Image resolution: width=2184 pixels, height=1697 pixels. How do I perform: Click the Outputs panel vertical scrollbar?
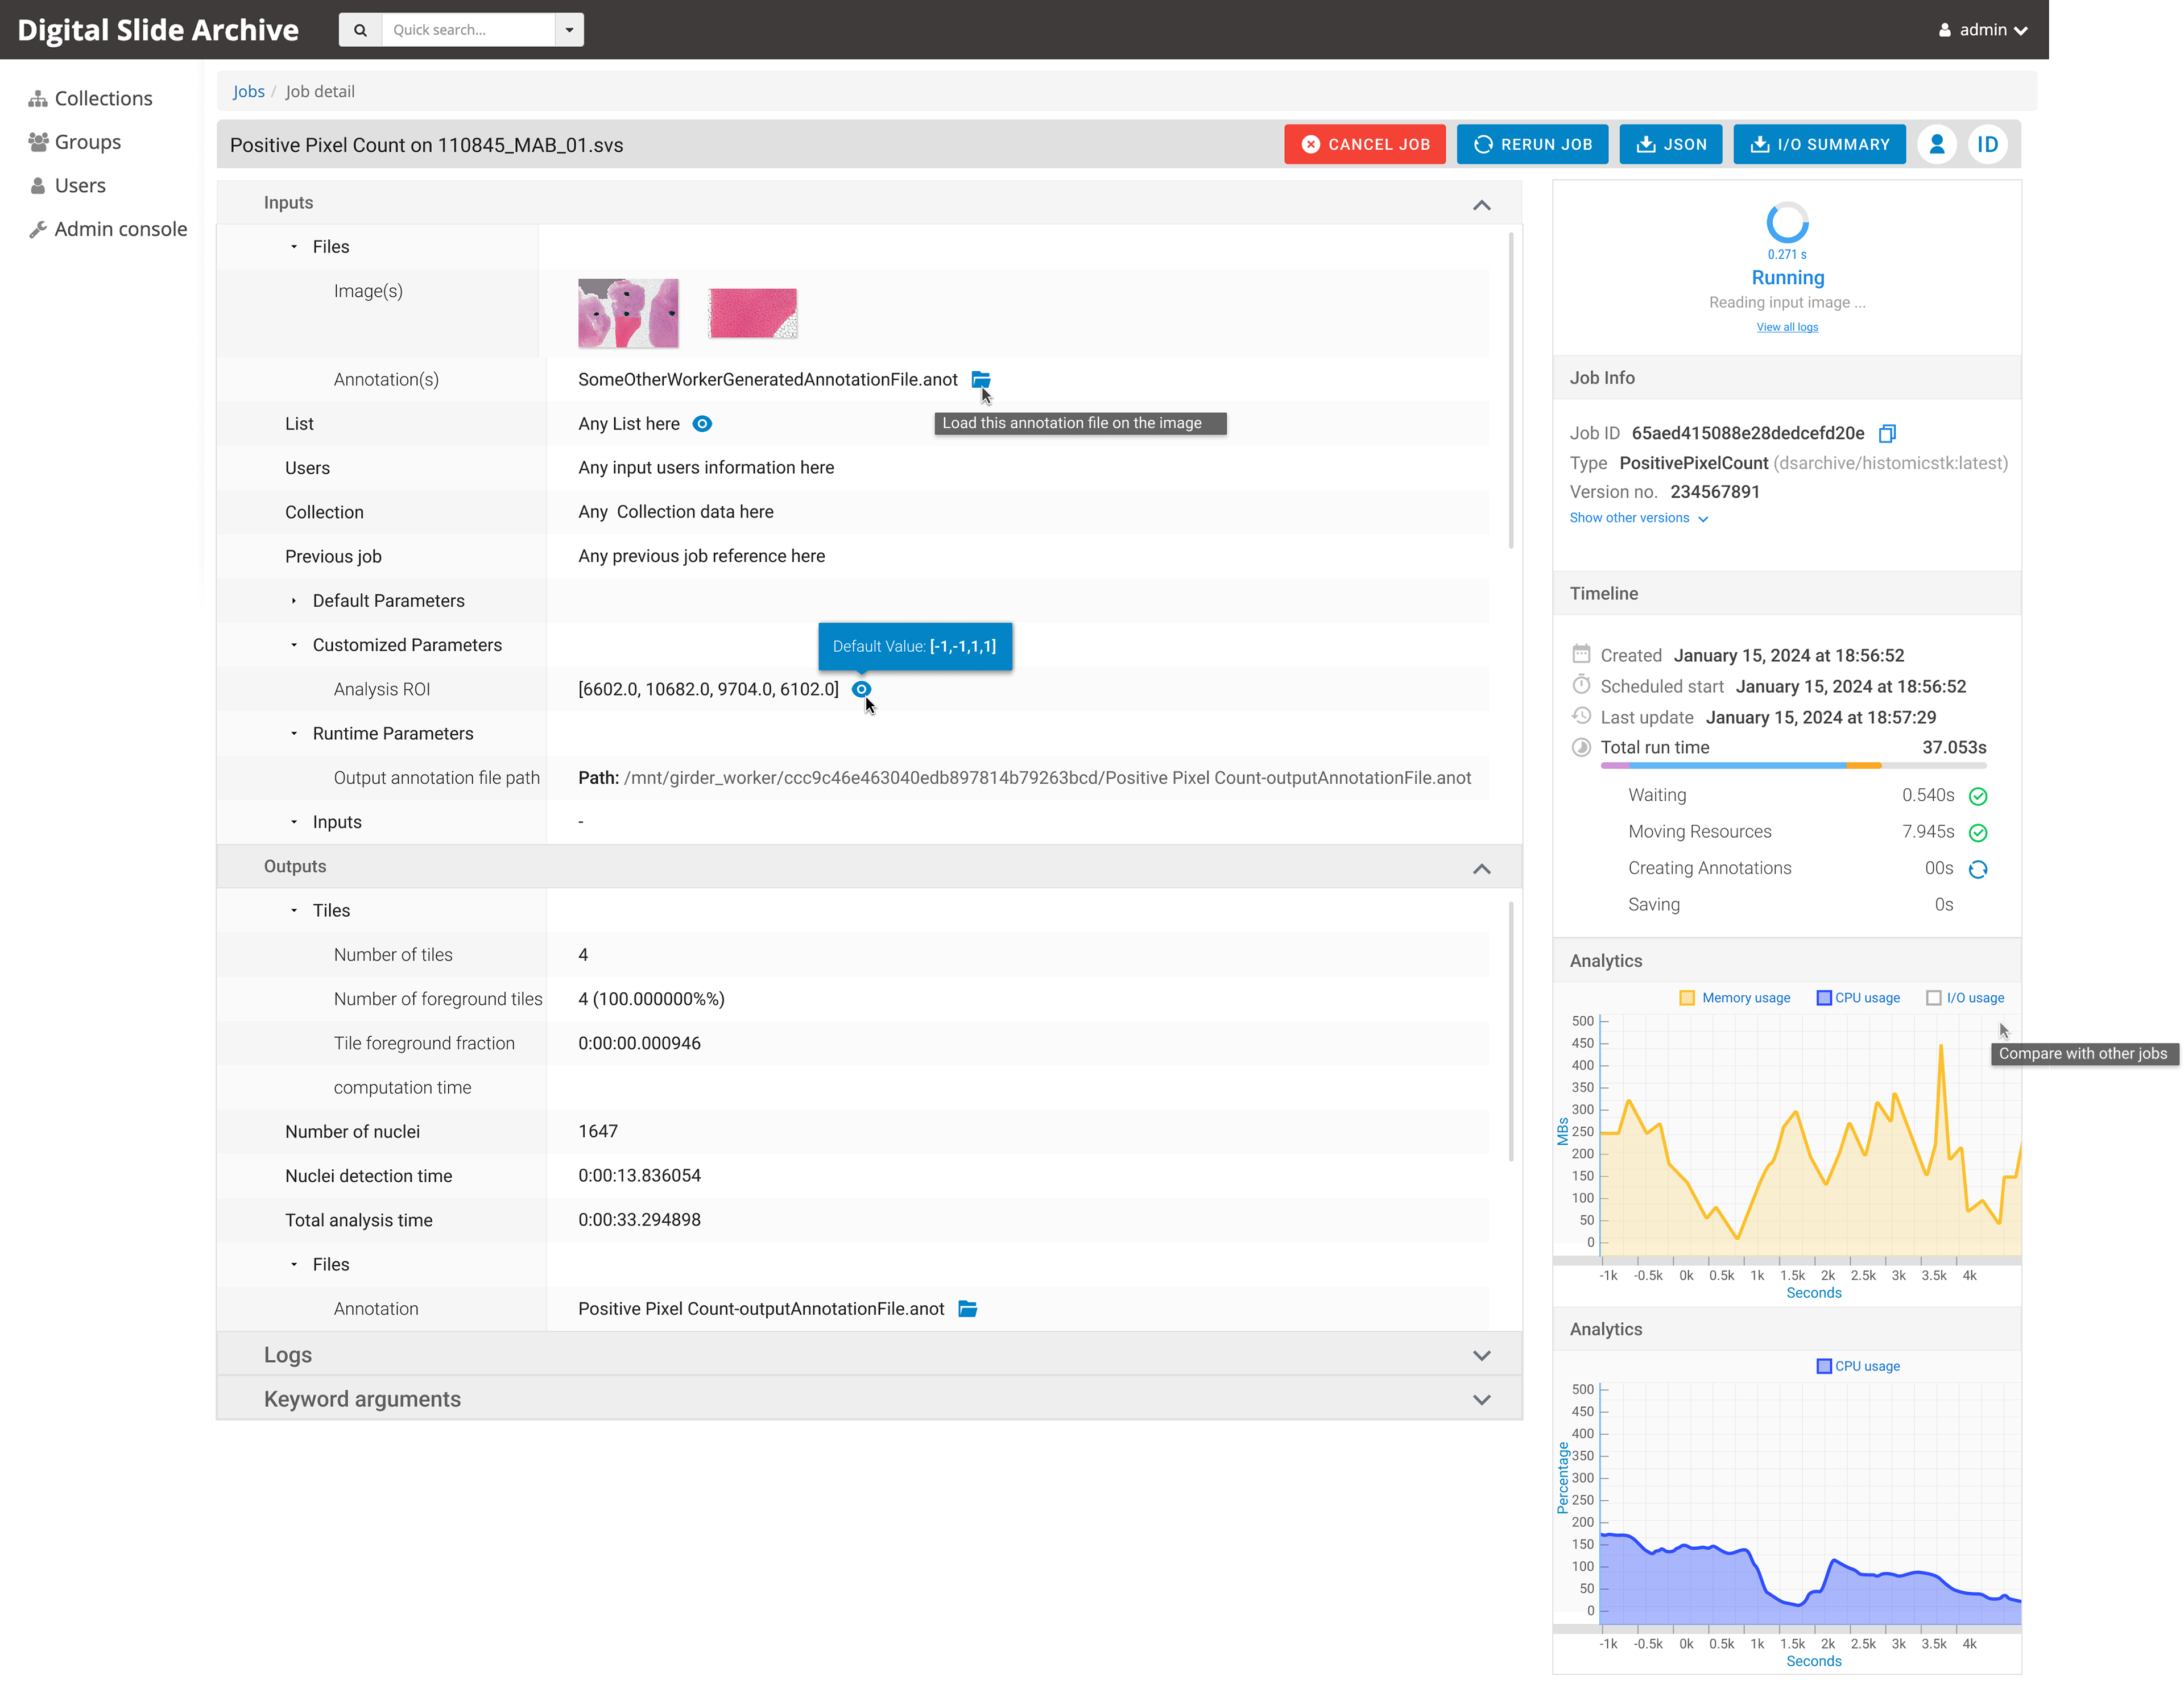(x=1510, y=1030)
